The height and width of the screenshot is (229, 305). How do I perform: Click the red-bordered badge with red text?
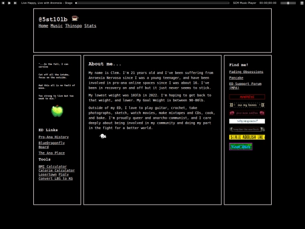[x=247, y=97]
